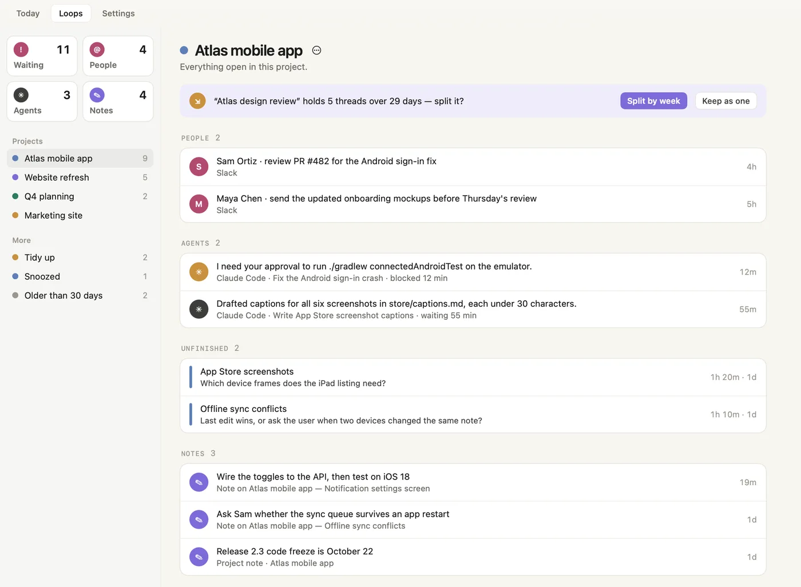Click the green dot beside Q4 planning

pos(15,196)
